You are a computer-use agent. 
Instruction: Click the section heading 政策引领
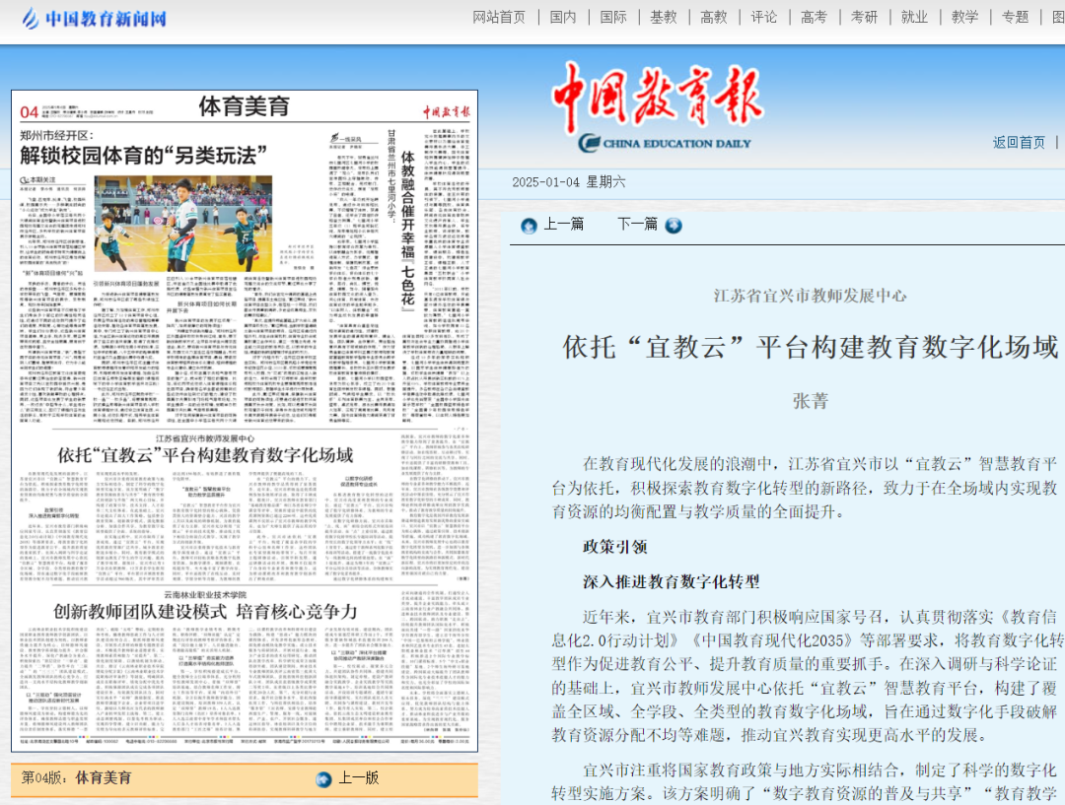point(614,547)
